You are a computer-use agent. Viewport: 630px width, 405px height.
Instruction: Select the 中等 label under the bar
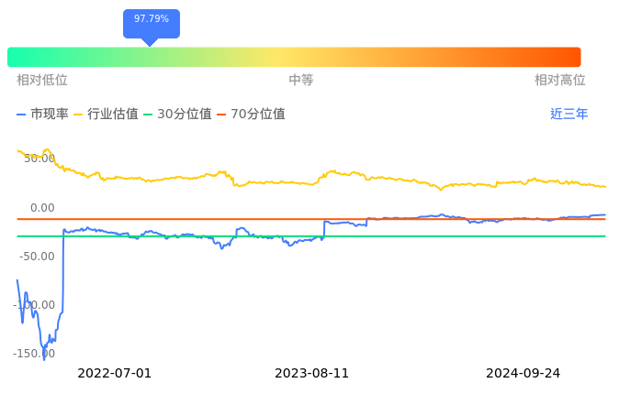pyautogui.click(x=301, y=81)
